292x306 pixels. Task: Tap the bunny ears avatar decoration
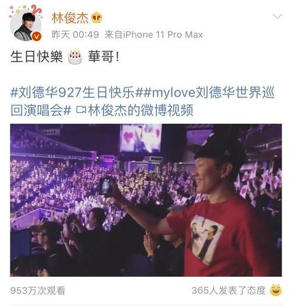[x=36, y=10]
